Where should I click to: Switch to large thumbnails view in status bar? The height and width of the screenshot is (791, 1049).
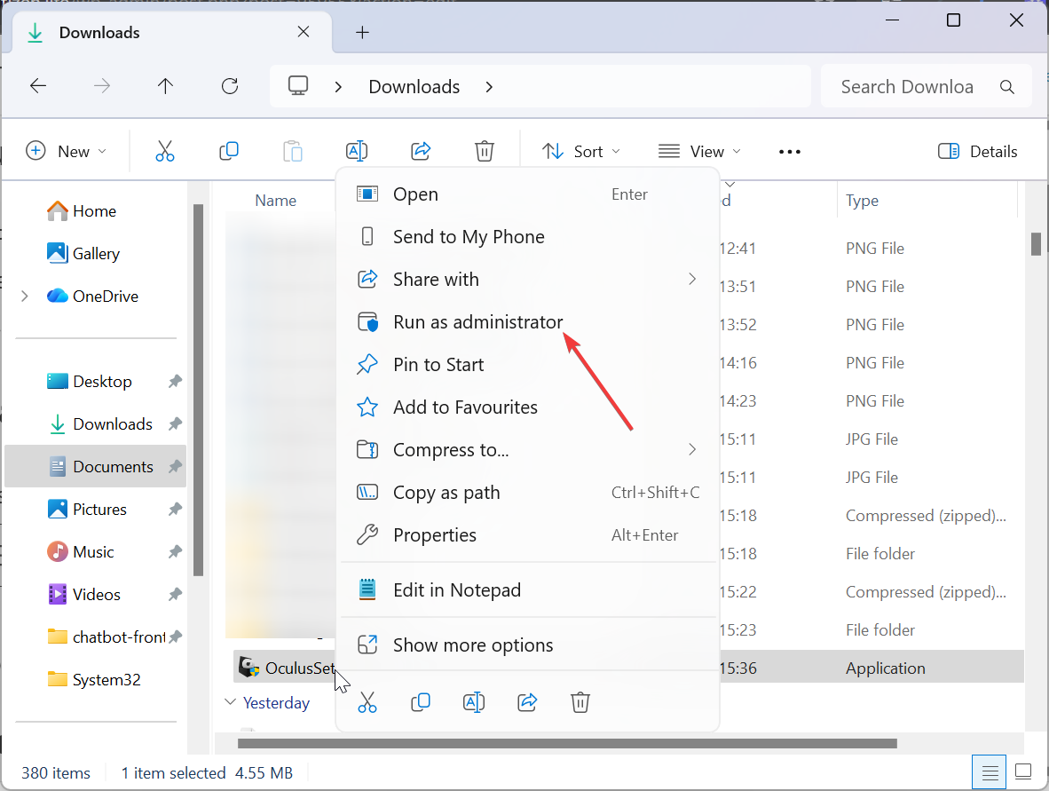click(x=1023, y=771)
